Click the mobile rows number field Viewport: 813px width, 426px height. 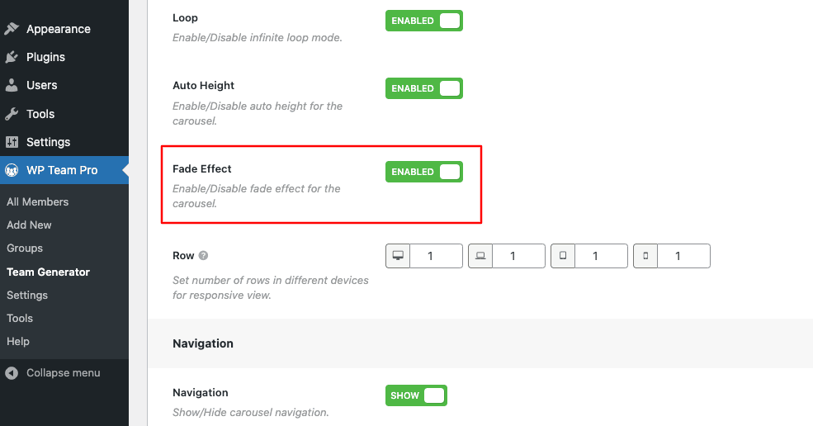point(683,256)
